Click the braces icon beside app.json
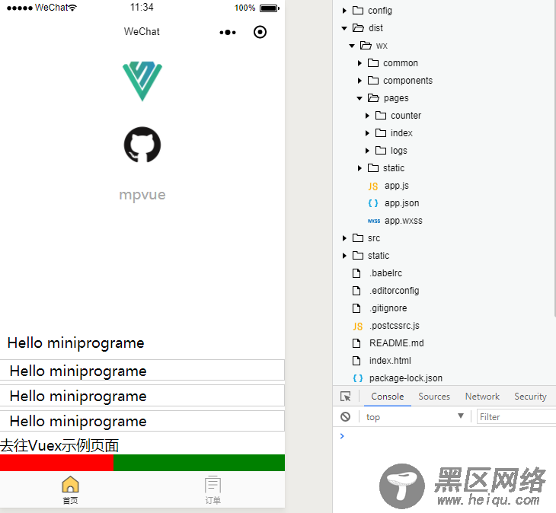The image size is (556, 513). tap(372, 203)
